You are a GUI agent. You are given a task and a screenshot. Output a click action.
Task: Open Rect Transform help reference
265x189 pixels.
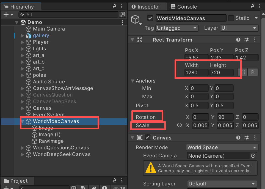pyautogui.click(x=238, y=40)
